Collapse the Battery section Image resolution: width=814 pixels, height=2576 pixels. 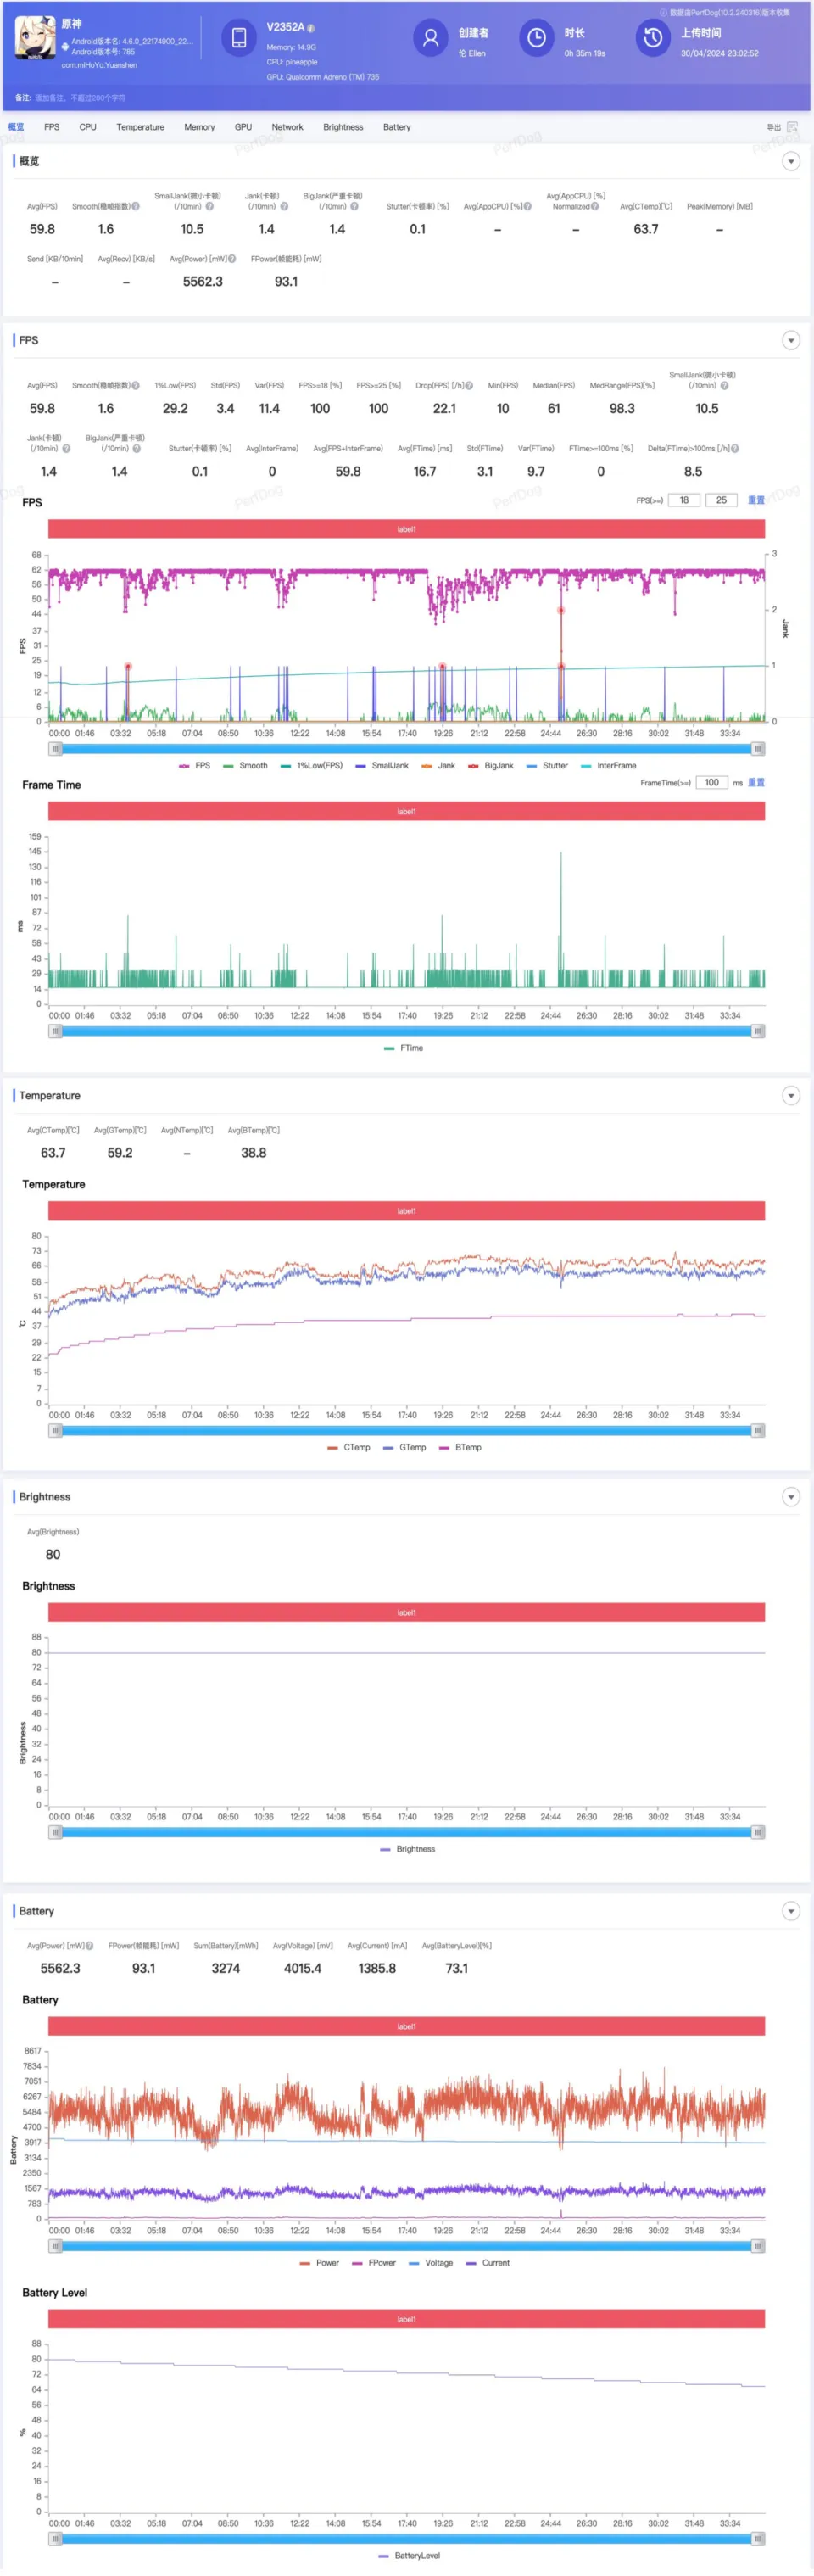click(x=790, y=1911)
